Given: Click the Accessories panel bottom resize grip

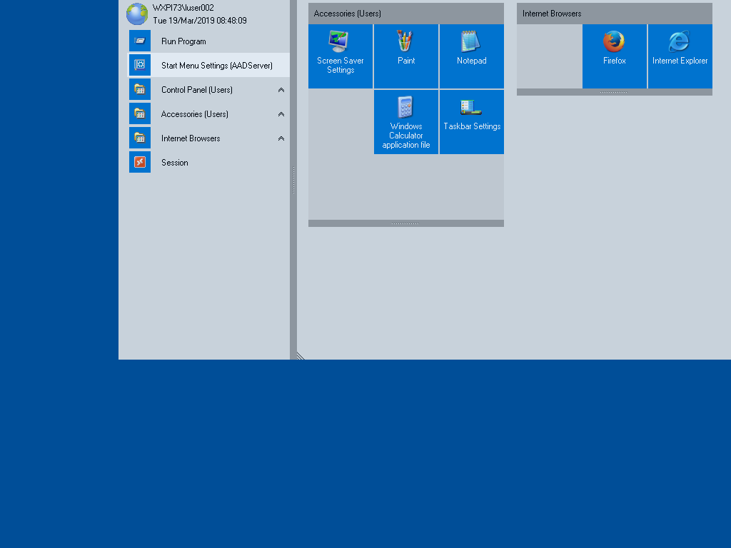Looking at the screenshot, I should [405, 223].
